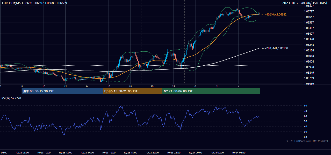Click the 10/23 20:00 date label
This screenshot has height=155, width=331.
tap(152, 153)
